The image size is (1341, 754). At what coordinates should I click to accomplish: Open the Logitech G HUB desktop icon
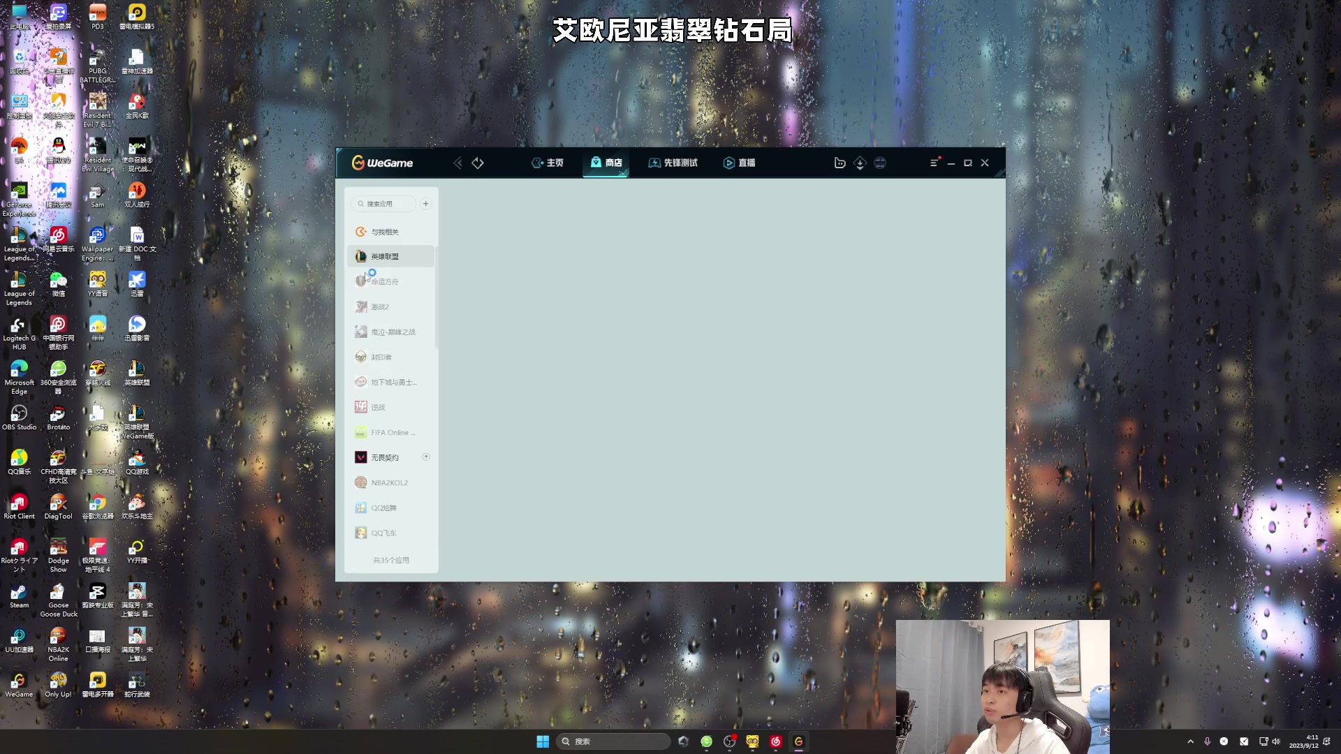point(19,333)
